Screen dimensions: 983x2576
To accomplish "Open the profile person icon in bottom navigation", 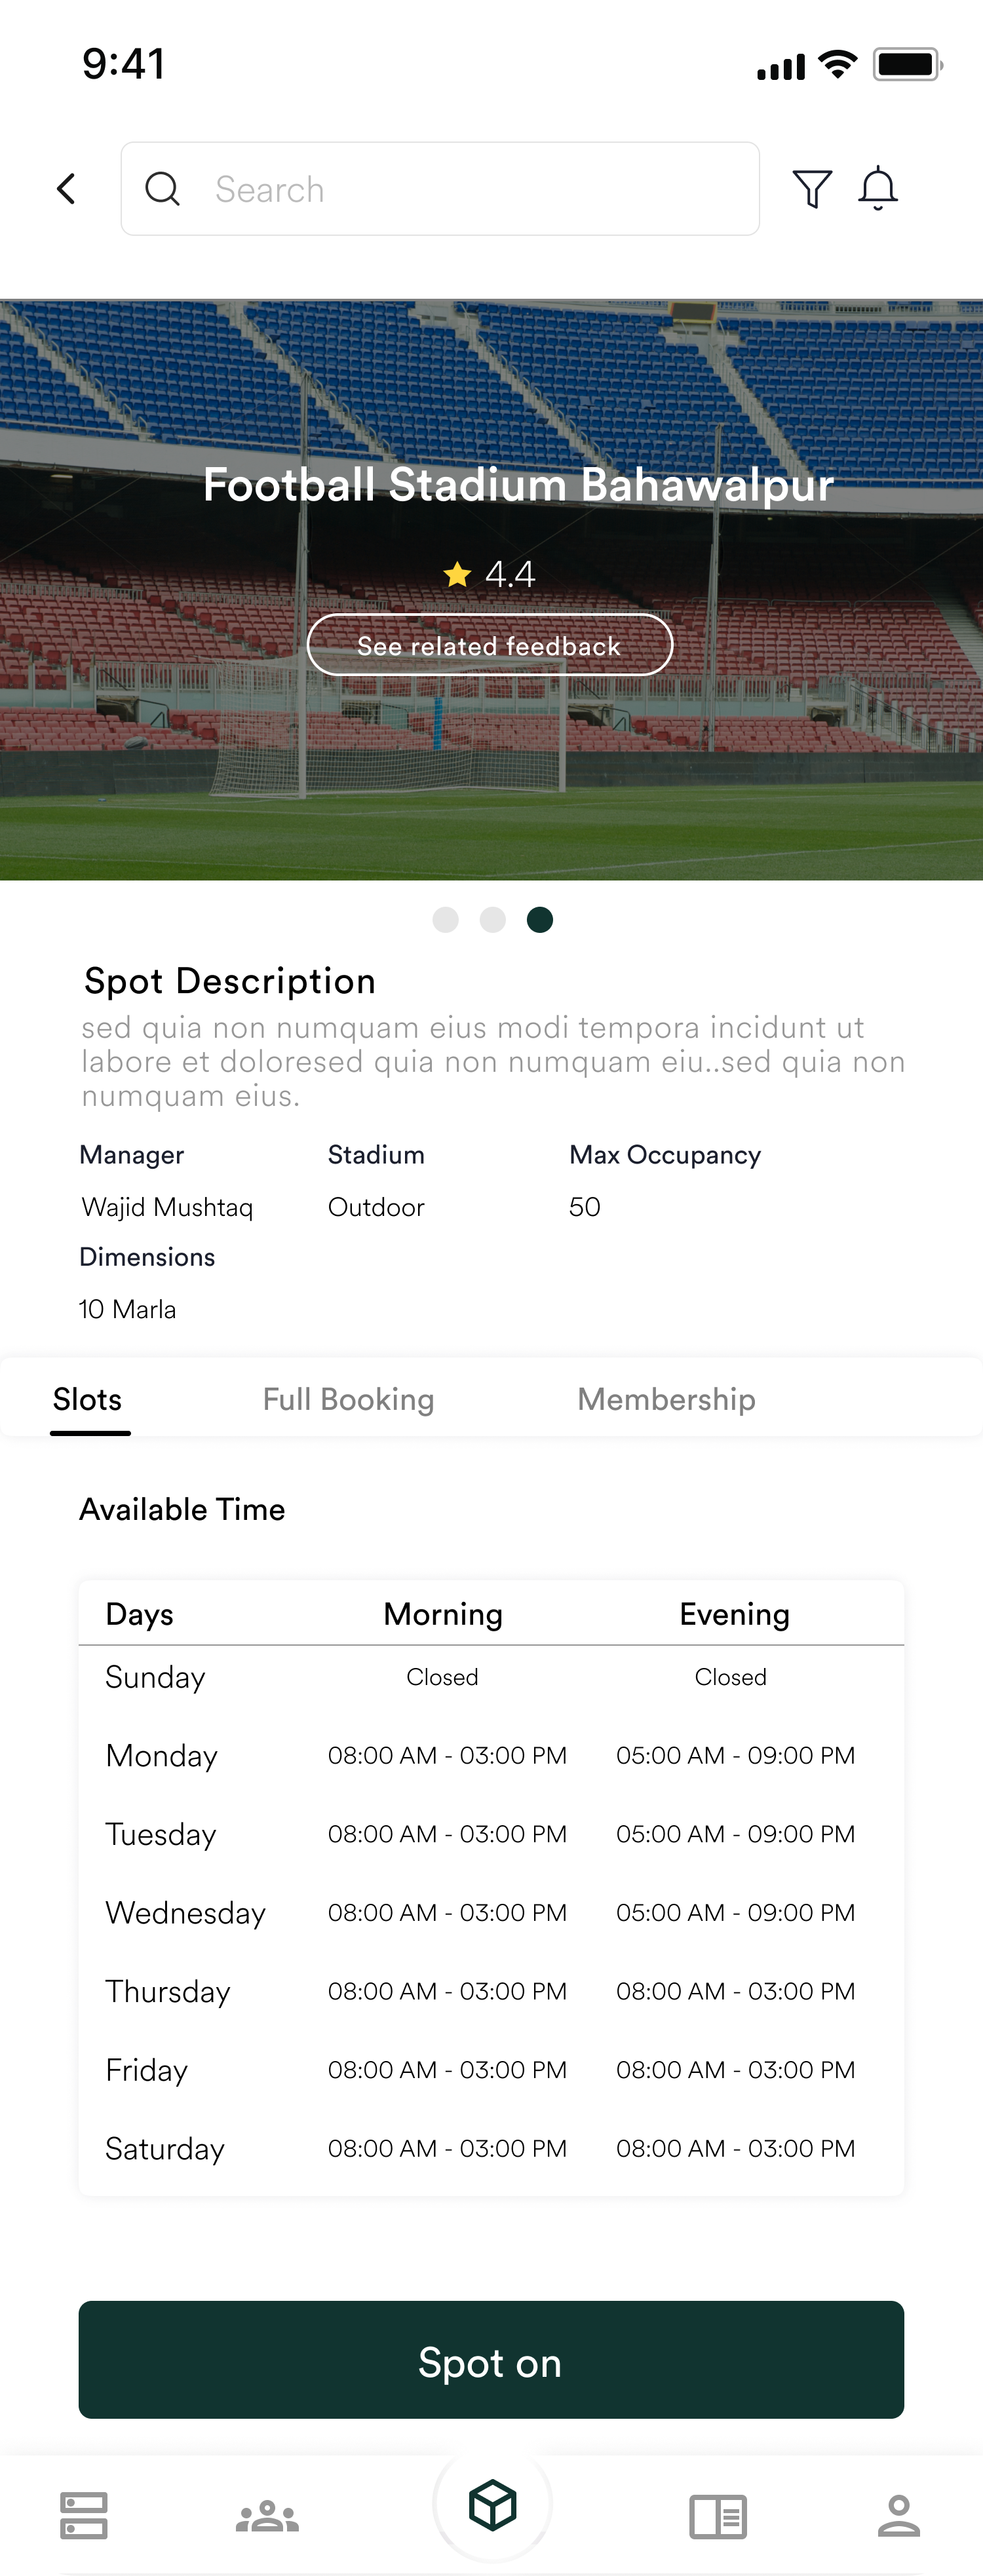I will click(898, 2516).
